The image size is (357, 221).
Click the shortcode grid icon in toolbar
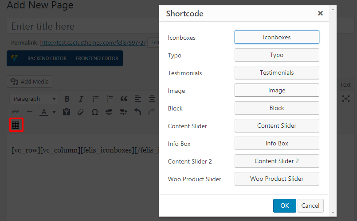(16, 125)
